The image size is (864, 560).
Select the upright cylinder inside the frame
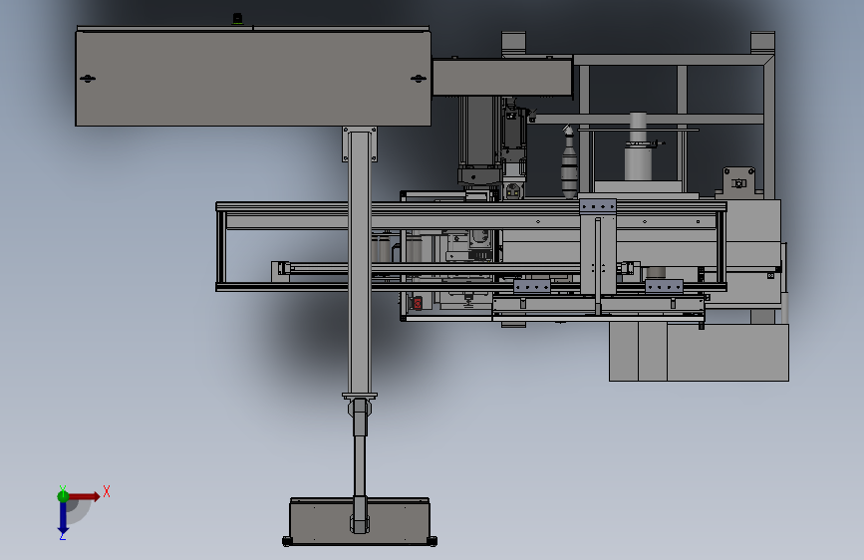[638, 146]
